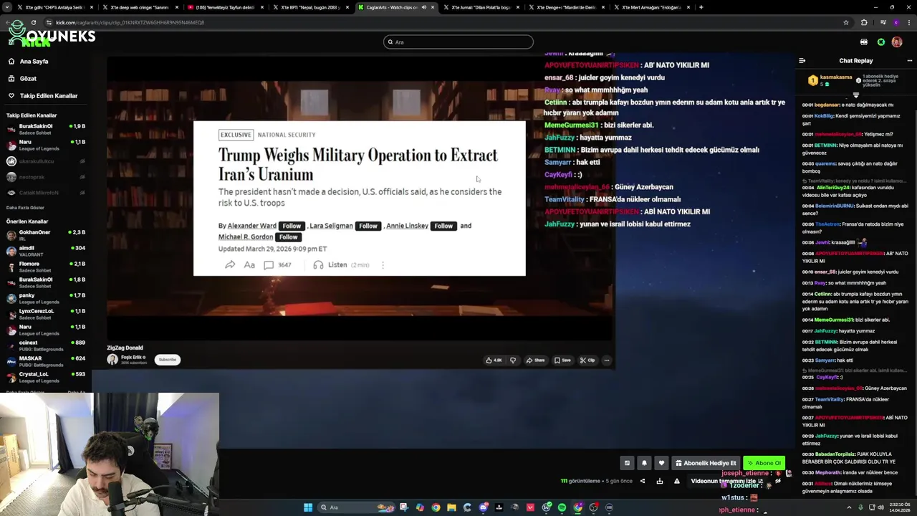This screenshot has height=516, width=917.
Task: Open Discord from taskbar
Action: (x=483, y=507)
